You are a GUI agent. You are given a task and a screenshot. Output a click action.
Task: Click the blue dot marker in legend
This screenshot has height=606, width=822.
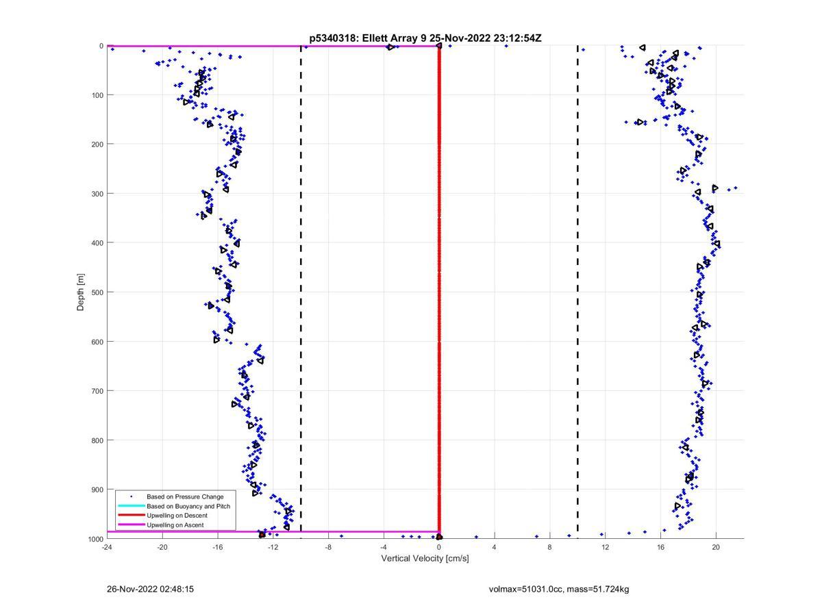pyautogui.click(x=131, y=496)
